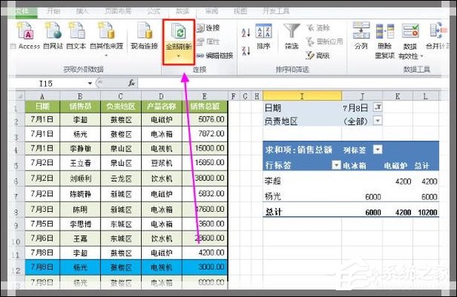Click the 求和项:销售总额 pivot header
The width and height of the screenshot is (457, 297).
[x=299, y=150]
